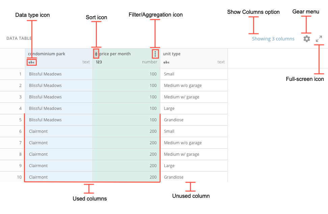Viewport: 328px width, 214px height.
Task: Click the 200 price value in row 10
Action: (x=153, y=177)
